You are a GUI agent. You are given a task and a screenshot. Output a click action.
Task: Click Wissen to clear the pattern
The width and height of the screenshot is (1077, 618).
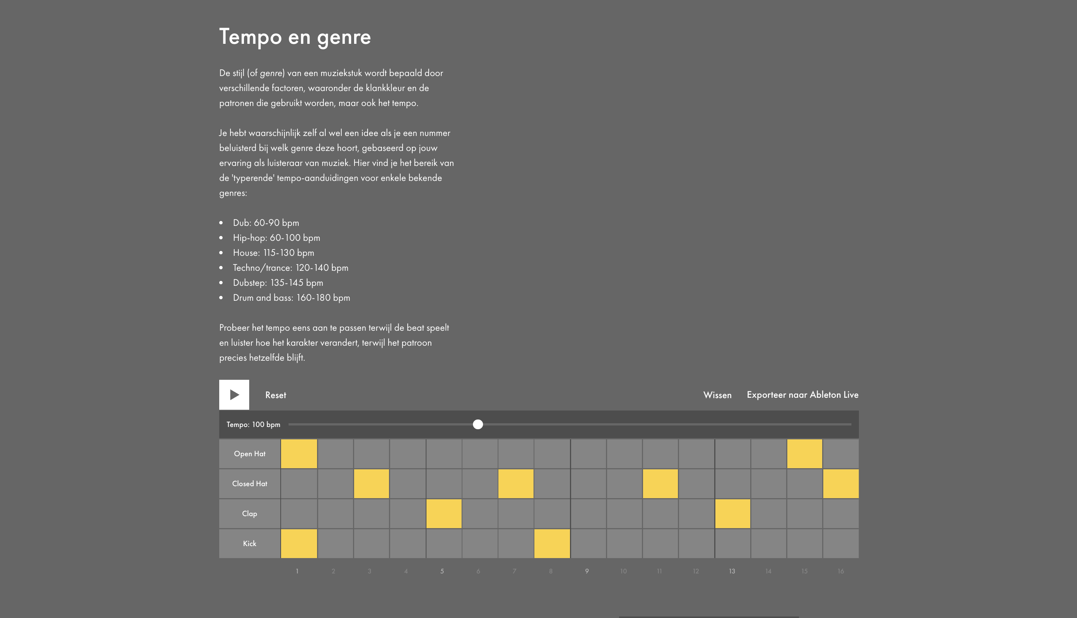pyautogui.click(x=717, y=395)
